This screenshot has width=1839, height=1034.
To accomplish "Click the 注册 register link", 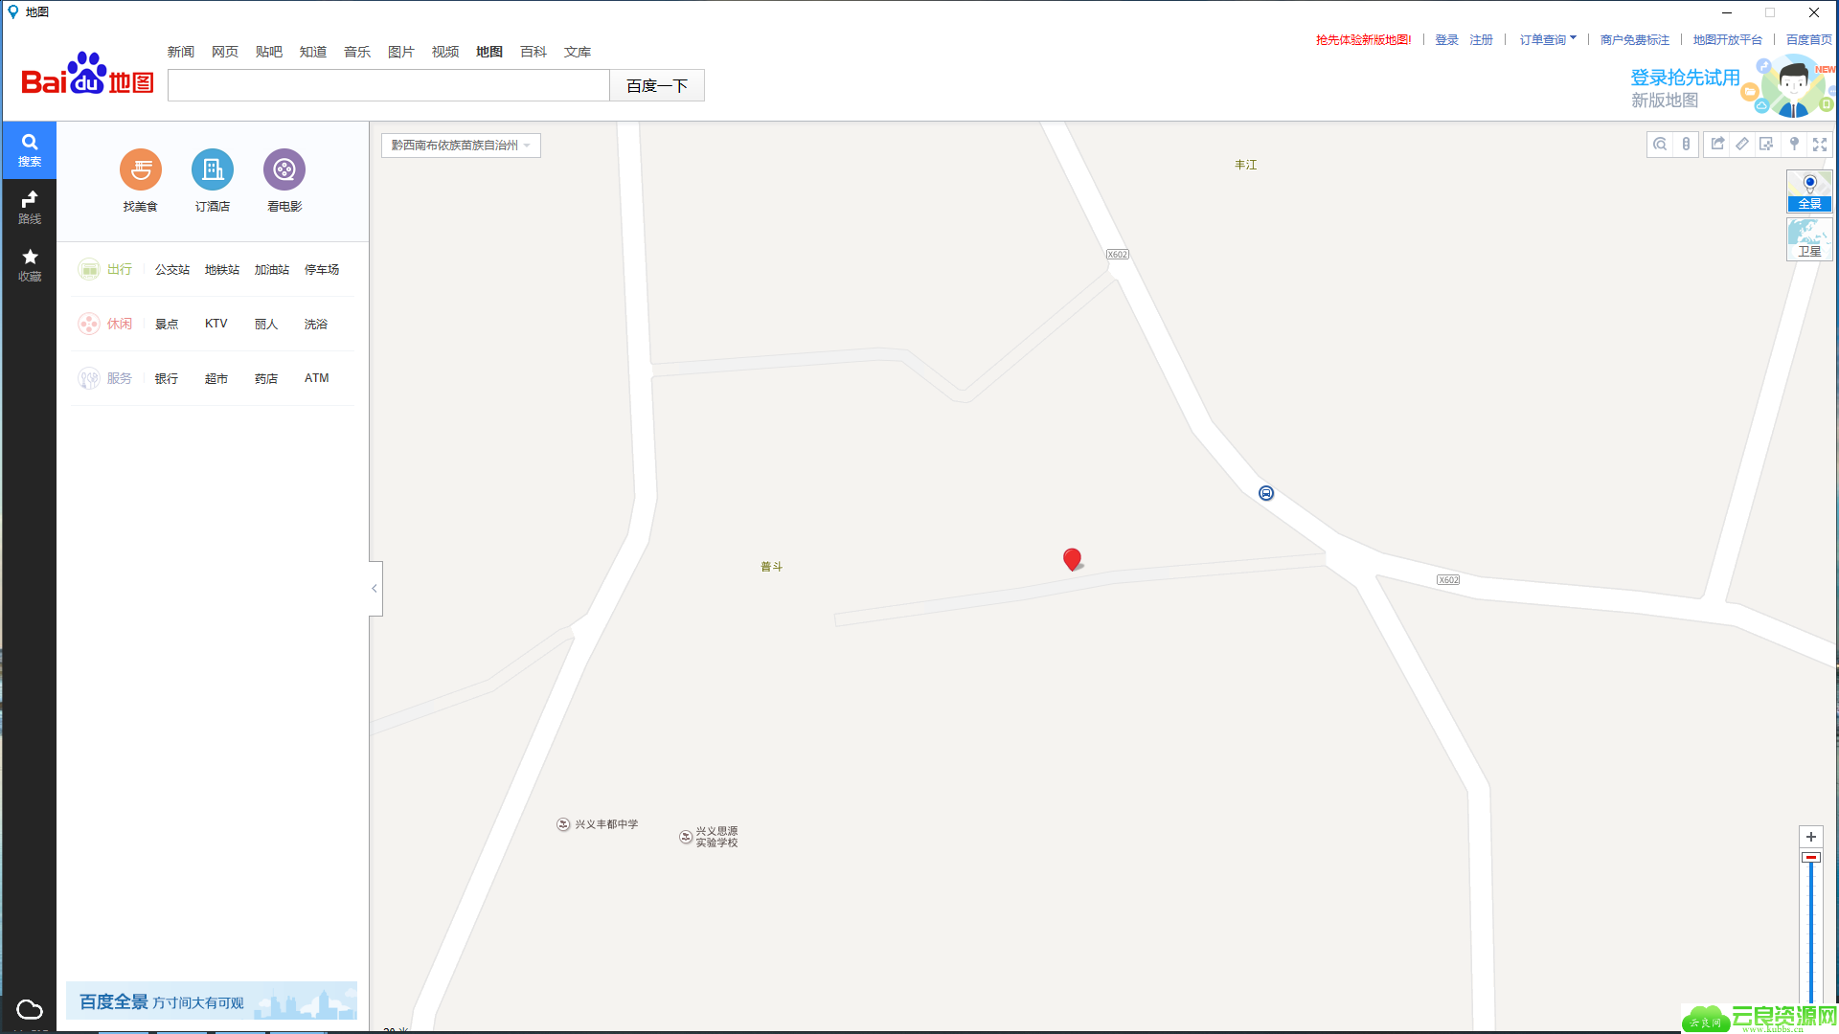I will point(1482,39).
